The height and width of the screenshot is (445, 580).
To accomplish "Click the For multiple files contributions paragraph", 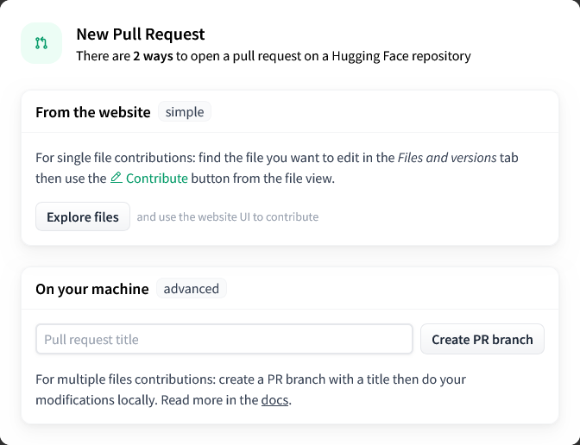I will [250, 390].
